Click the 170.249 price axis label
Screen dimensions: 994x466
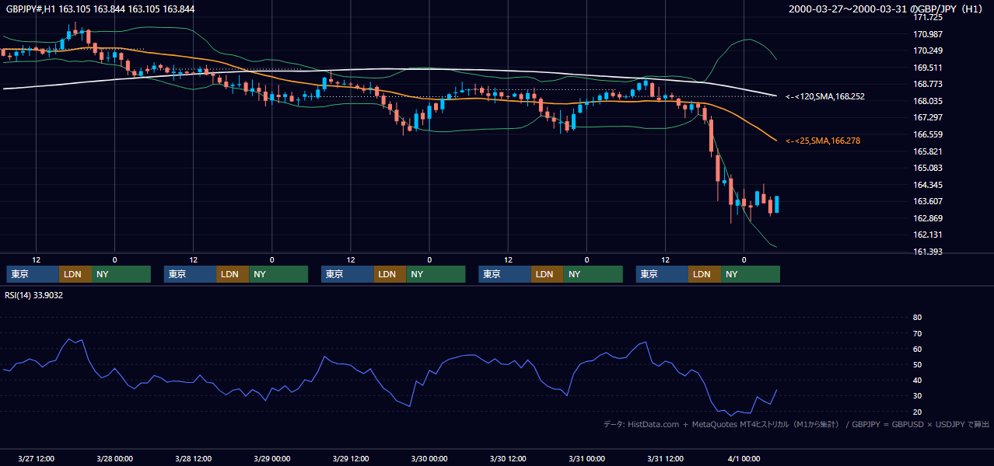(928, 51)
